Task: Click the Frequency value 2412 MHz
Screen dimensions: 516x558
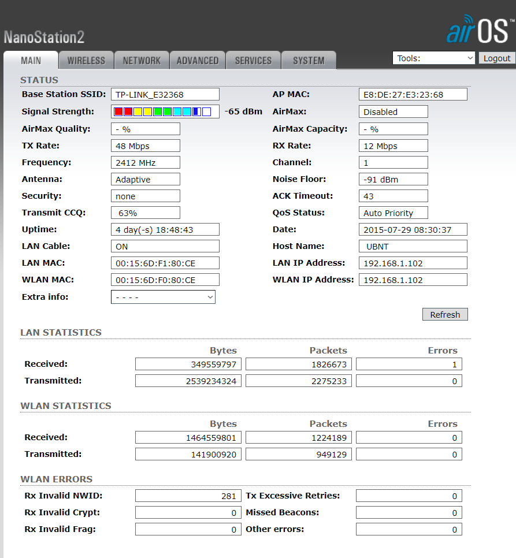Action: click(146, 163)
